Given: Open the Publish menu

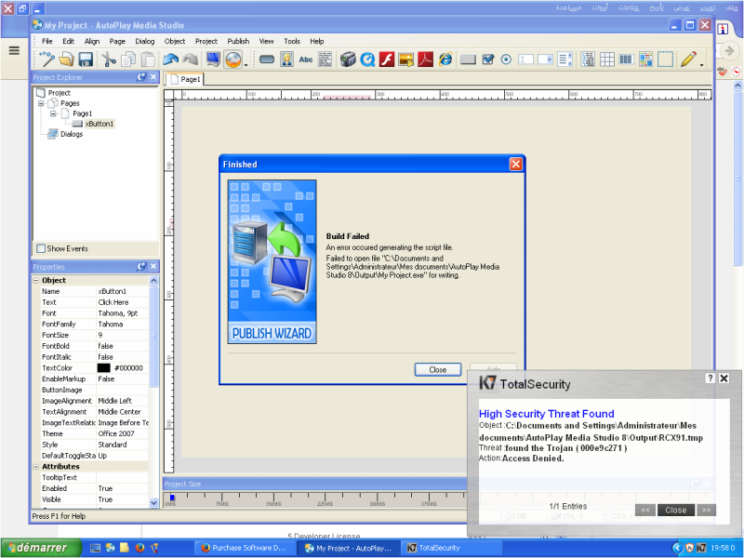Looking at the screenshot, I should [x=238, y=41].
